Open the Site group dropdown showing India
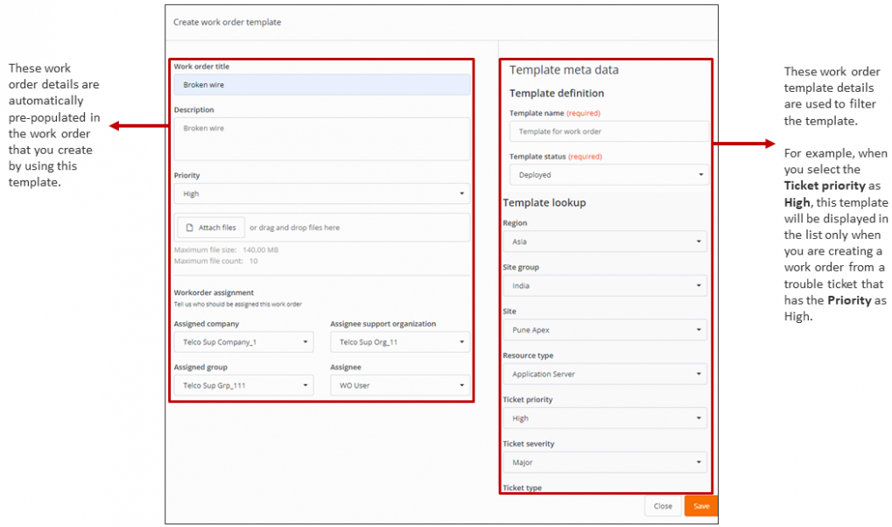Viewport: 892px width, 527px height. pos(605,285)
